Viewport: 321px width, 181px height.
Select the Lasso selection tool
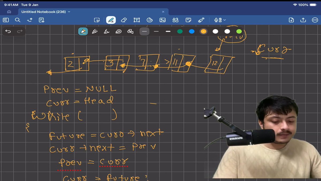[97, 20]
